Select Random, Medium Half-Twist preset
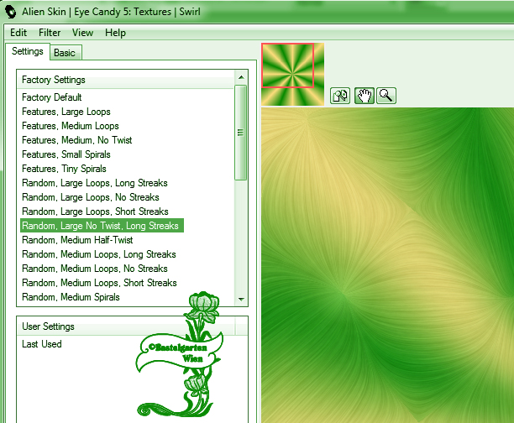Image resolution: width=514 pixels, height=423 pixels. [77, 240]
